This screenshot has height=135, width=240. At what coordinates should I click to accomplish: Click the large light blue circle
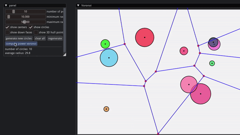(x=109, y=58)
